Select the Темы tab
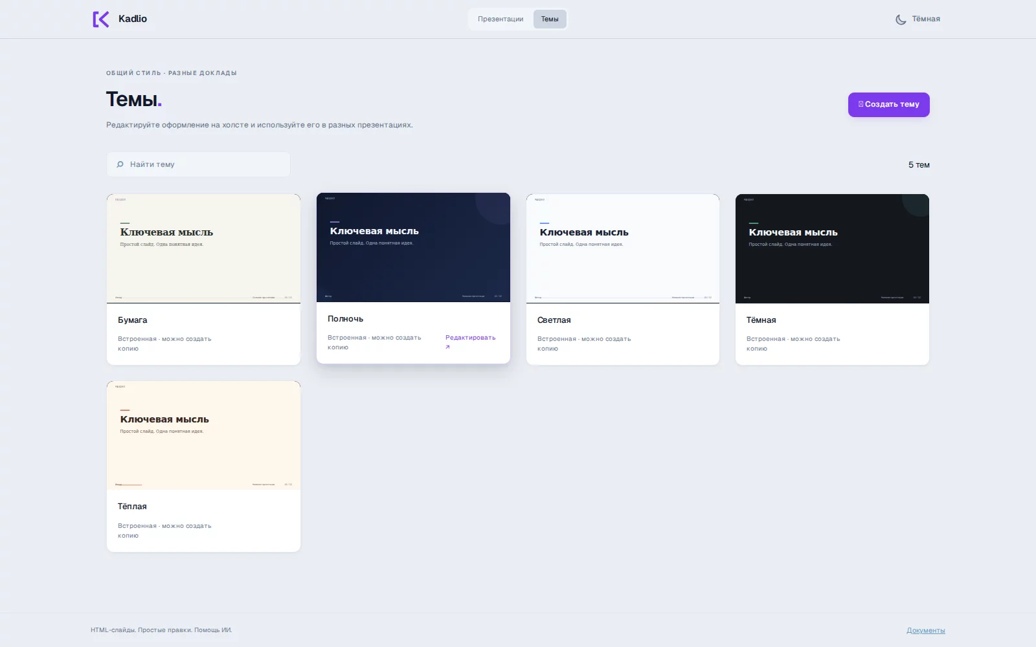 [550, 19]
